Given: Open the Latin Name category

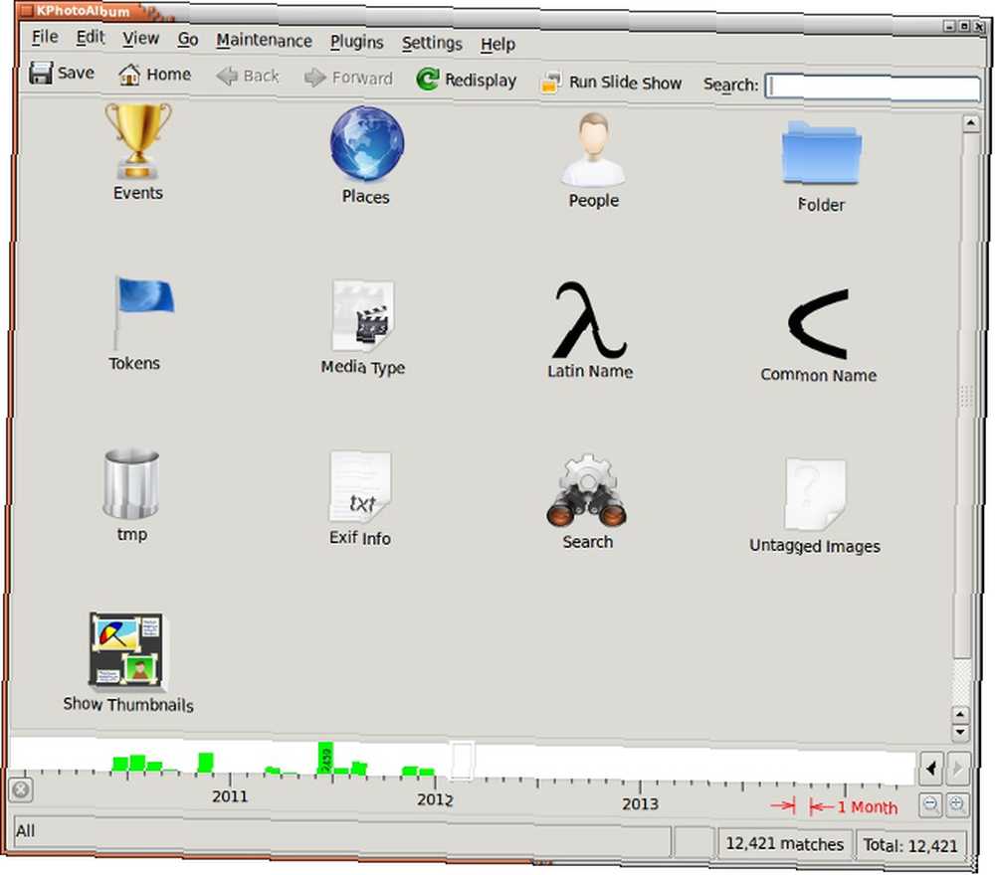Looking at the screenshot, I should tap(590, 331).
